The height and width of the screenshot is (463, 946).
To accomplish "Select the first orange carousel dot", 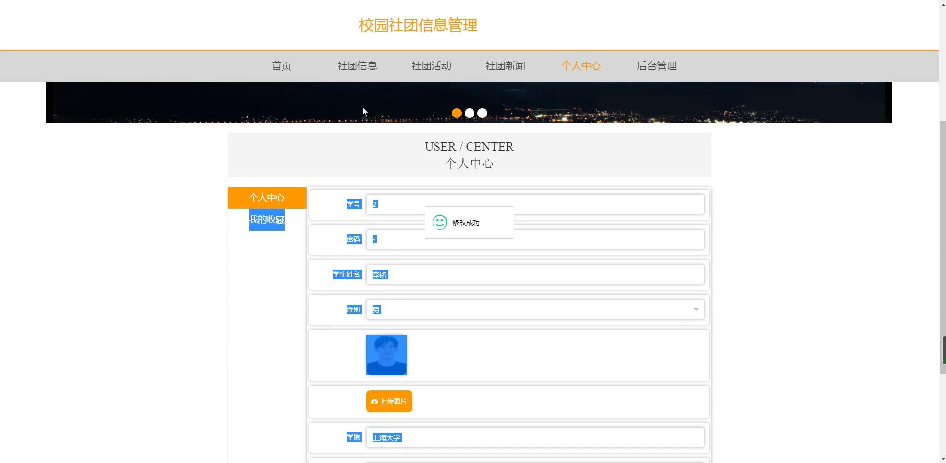I will pyautogui.click(x=457, y=113).
